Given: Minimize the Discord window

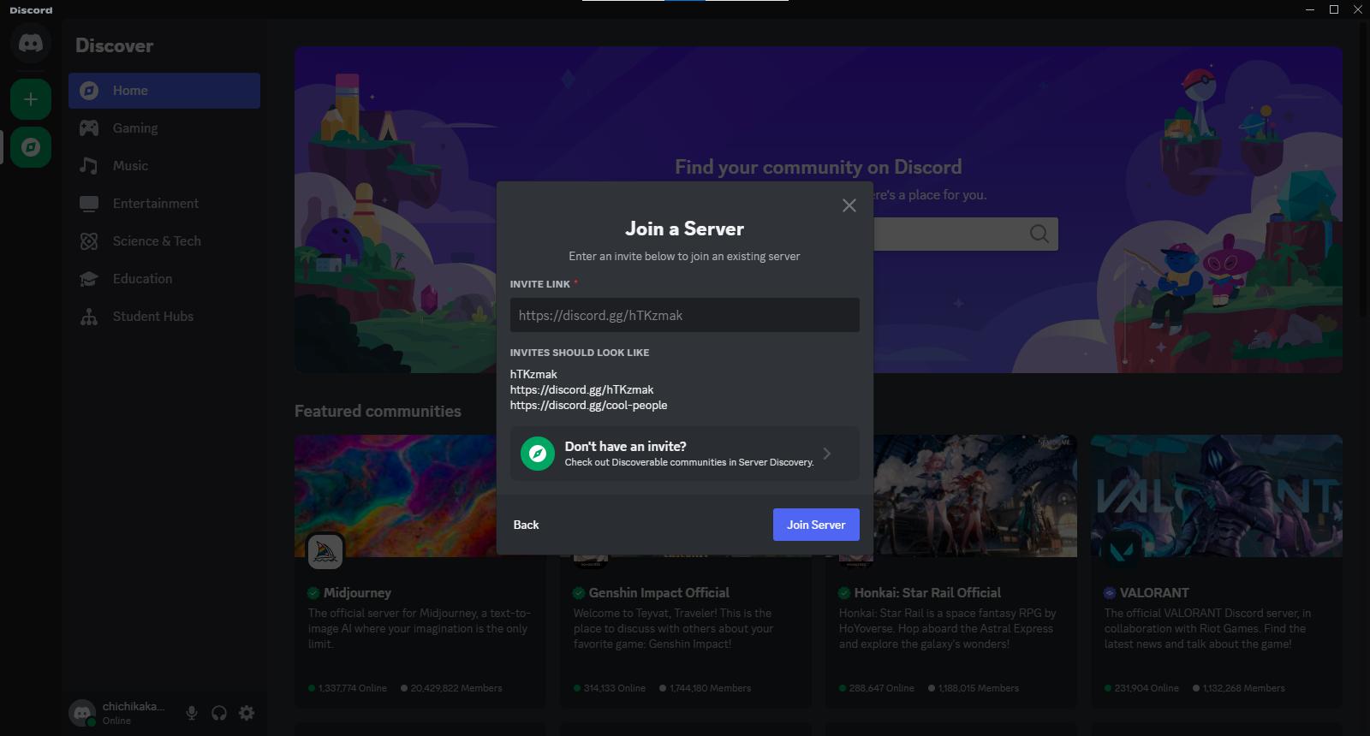Looking at the screenshot, I should click(x=1310, y=9).
